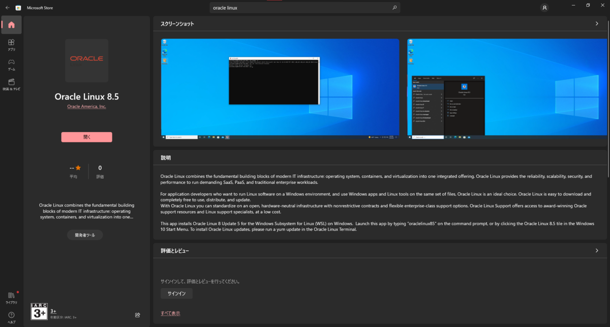Click the 開く button

(87, 137)
